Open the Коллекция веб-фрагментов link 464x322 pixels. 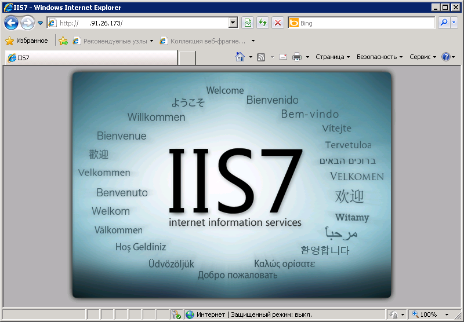202,41
